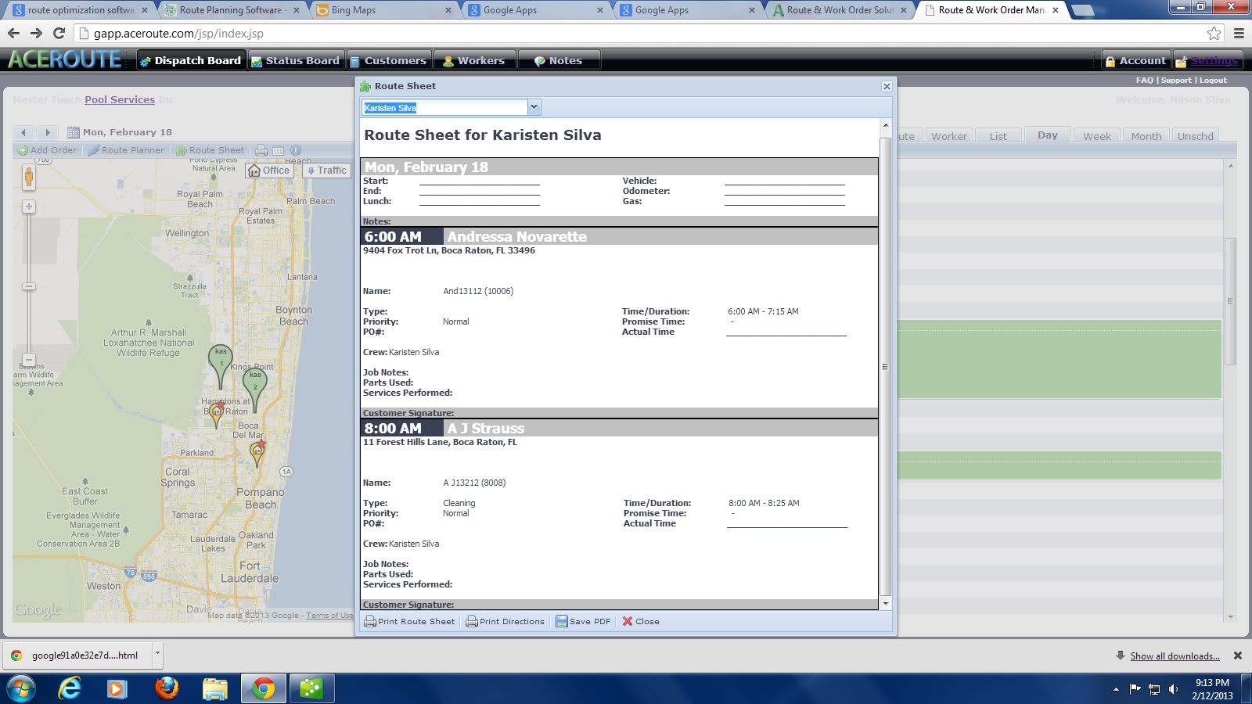Click the Support link

tap(1176, 80)
